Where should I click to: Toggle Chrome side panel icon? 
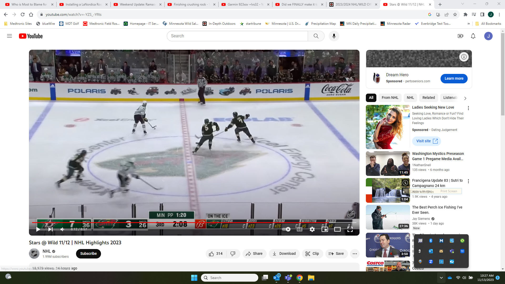tap(482, 14)
